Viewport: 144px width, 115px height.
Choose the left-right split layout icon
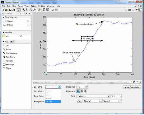129,10
